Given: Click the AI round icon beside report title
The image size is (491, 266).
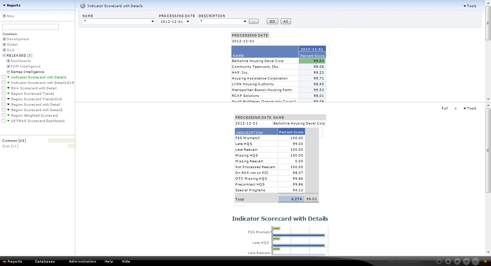Looking at the screenshot, I should click(x=83, y=6).
